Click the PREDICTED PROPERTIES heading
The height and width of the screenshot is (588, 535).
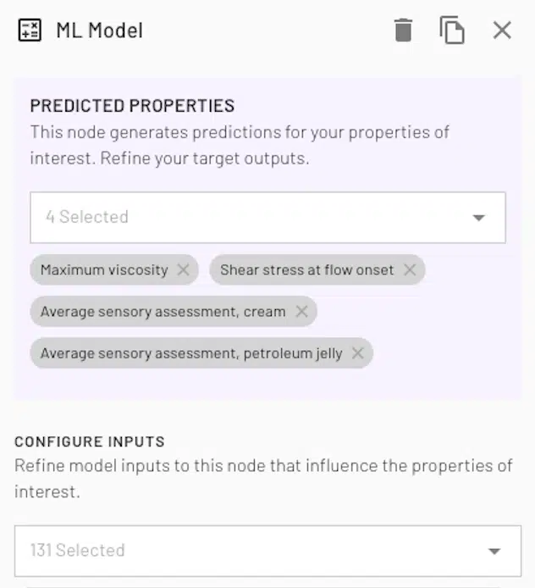[x=132, y=106]
